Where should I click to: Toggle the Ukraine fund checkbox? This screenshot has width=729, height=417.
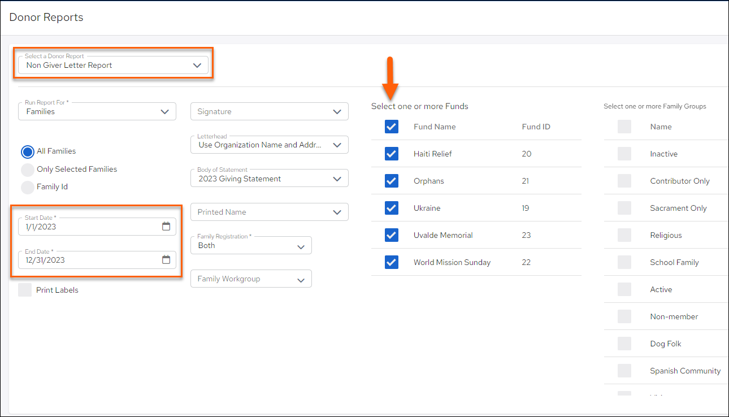pyautogui.click(x=392, y=208)
